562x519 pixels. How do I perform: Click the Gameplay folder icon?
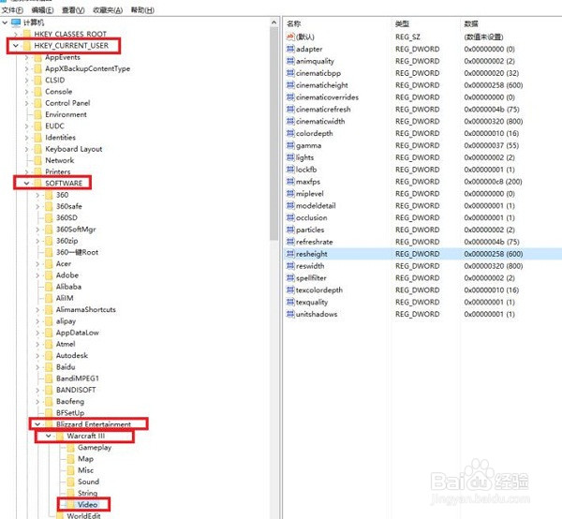click(70, 447)
